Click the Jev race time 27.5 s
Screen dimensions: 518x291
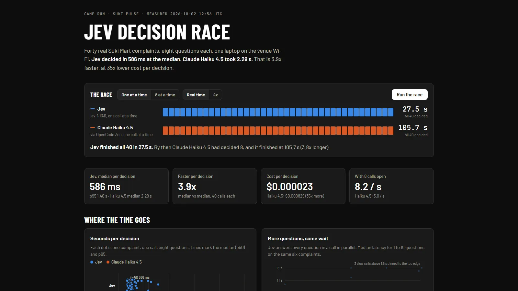pos(415,109)
